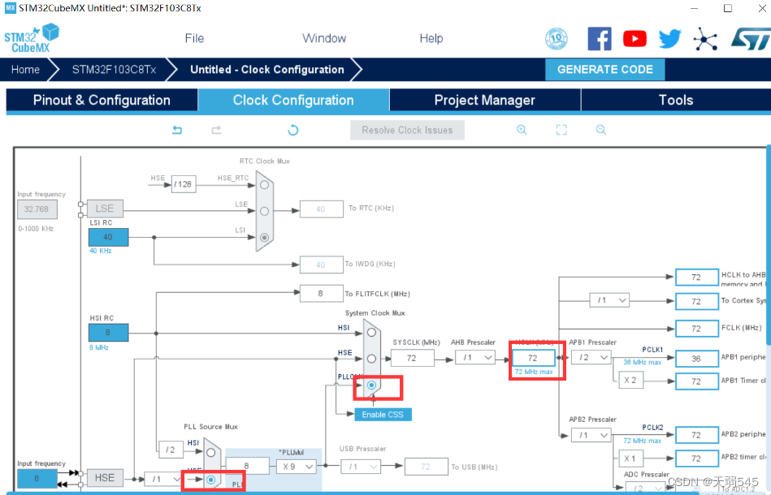The image size is (771, 495).
Task: Click the undo arrow icon in toolbar
Action: pos(177,130)
